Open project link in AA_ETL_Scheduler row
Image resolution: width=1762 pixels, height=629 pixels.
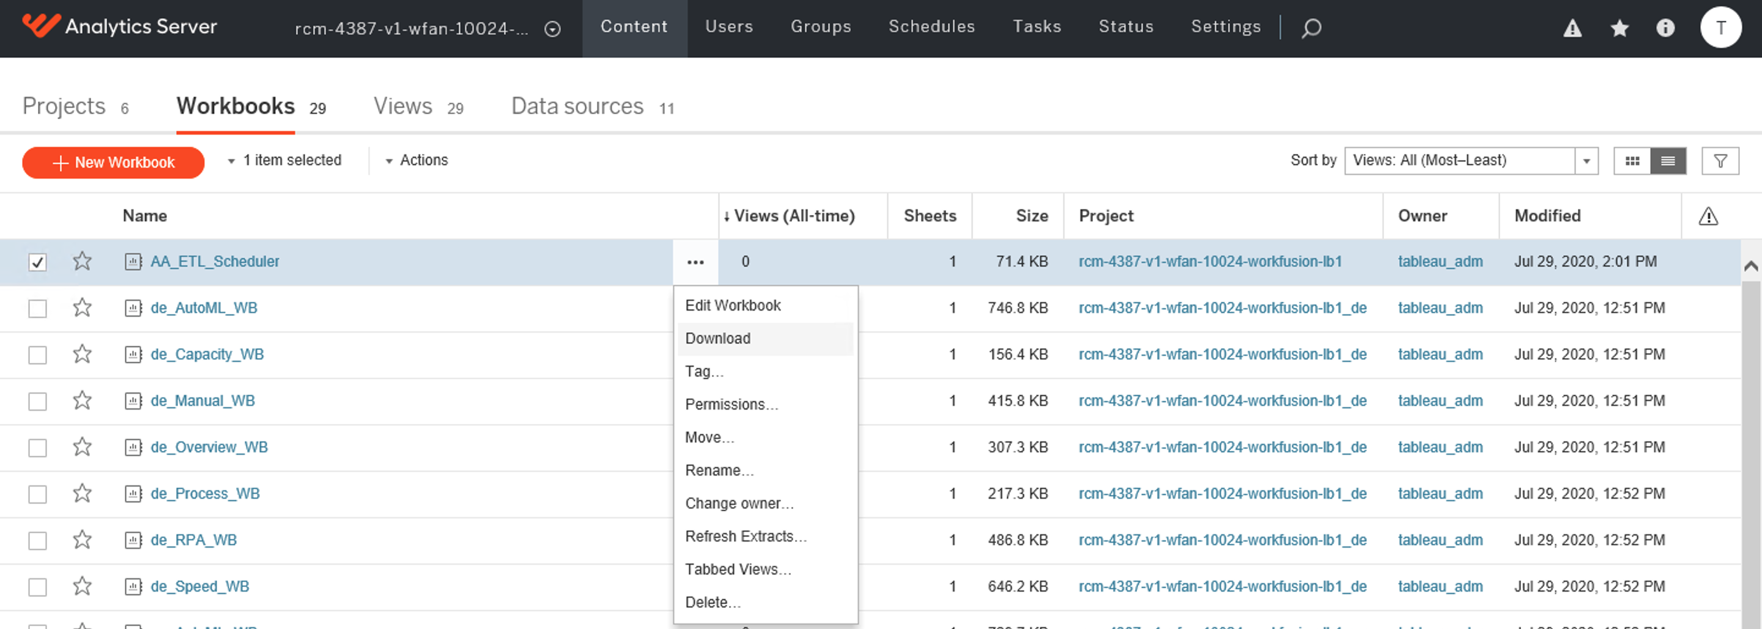pyautogui.click(x=1210, y=262)
